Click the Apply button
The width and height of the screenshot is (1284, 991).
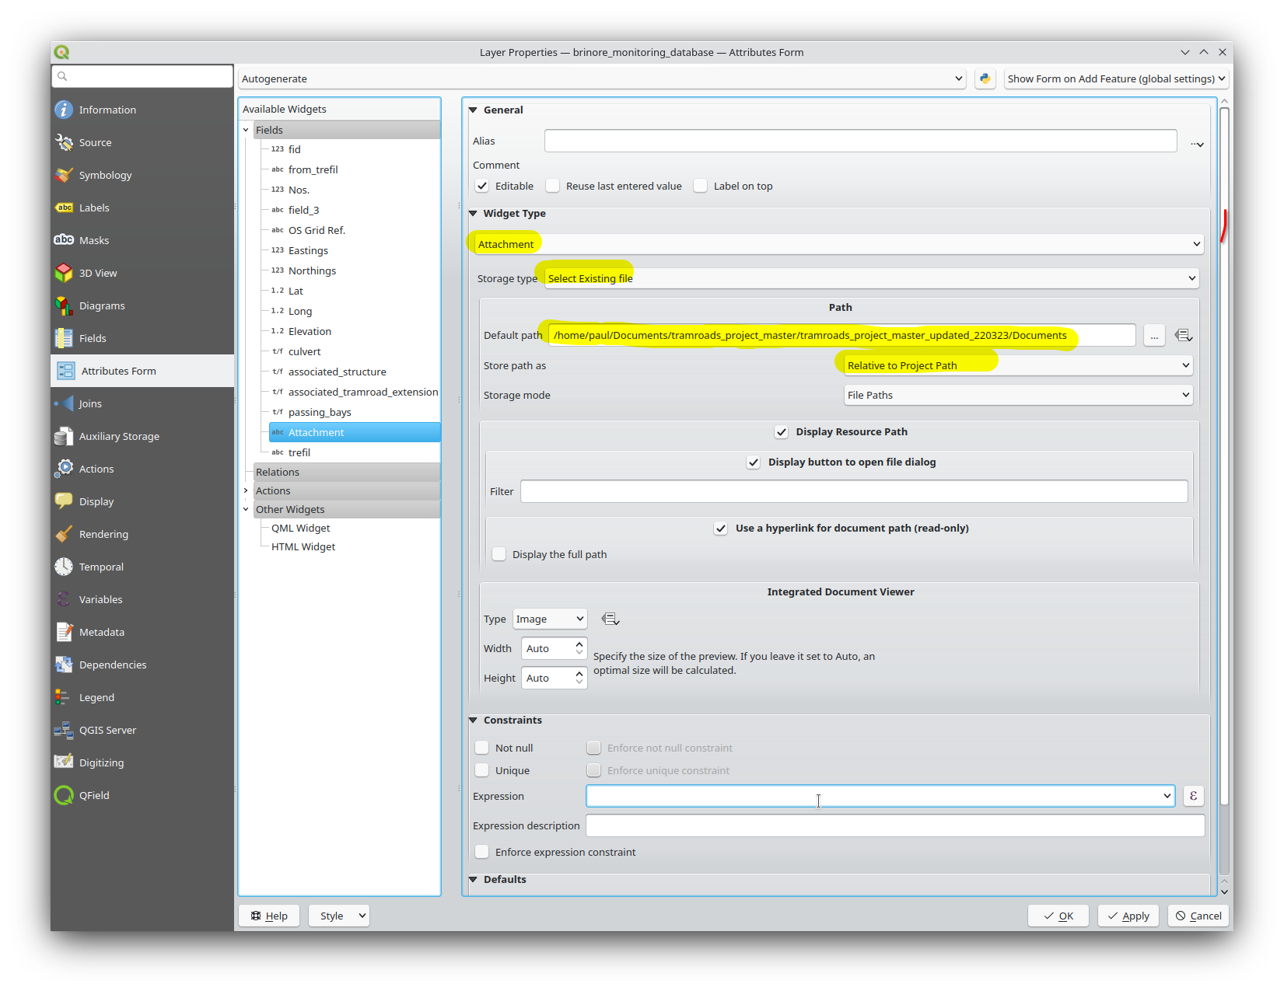[x=1128, y=916]
